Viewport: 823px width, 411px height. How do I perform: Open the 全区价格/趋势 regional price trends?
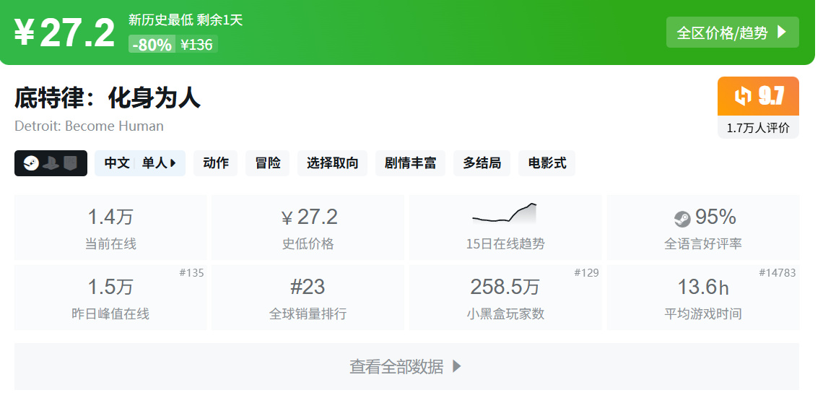(732, 33)
